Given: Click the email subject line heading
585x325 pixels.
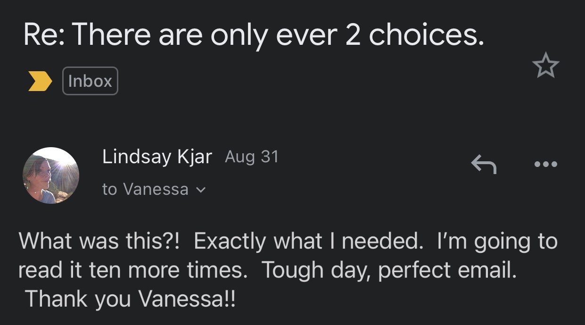Looking at the screenshot, I should coord(253,35).
